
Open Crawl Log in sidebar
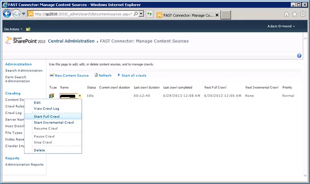pyautogui.click(x=13, y=113)
